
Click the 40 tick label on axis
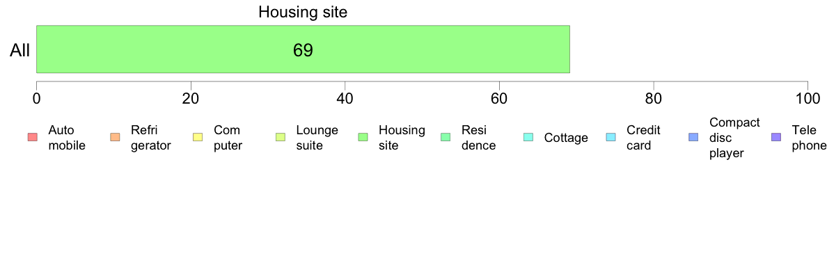click(x=345, y=99)
